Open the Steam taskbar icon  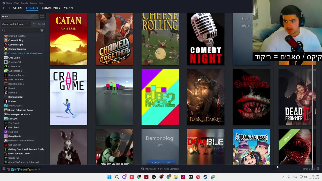click(205, 177)
